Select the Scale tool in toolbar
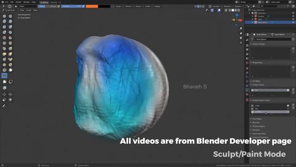Screen dimensions: 296x167 tap(4, 100)
